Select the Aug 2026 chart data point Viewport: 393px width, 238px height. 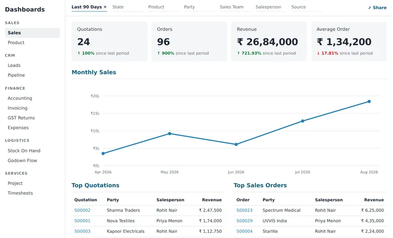click(369, 101)
